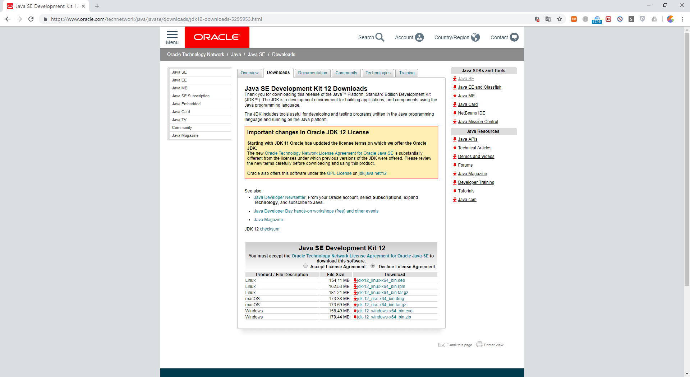Click the black S extension icon
The height and width of the screenshot is (377, 690).
[631, 19]
